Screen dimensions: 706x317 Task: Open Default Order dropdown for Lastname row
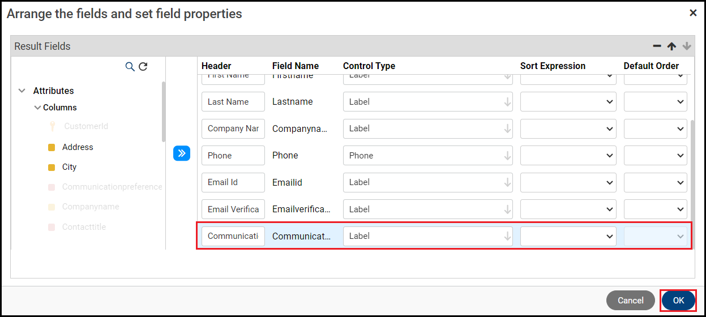coord(655,102)
